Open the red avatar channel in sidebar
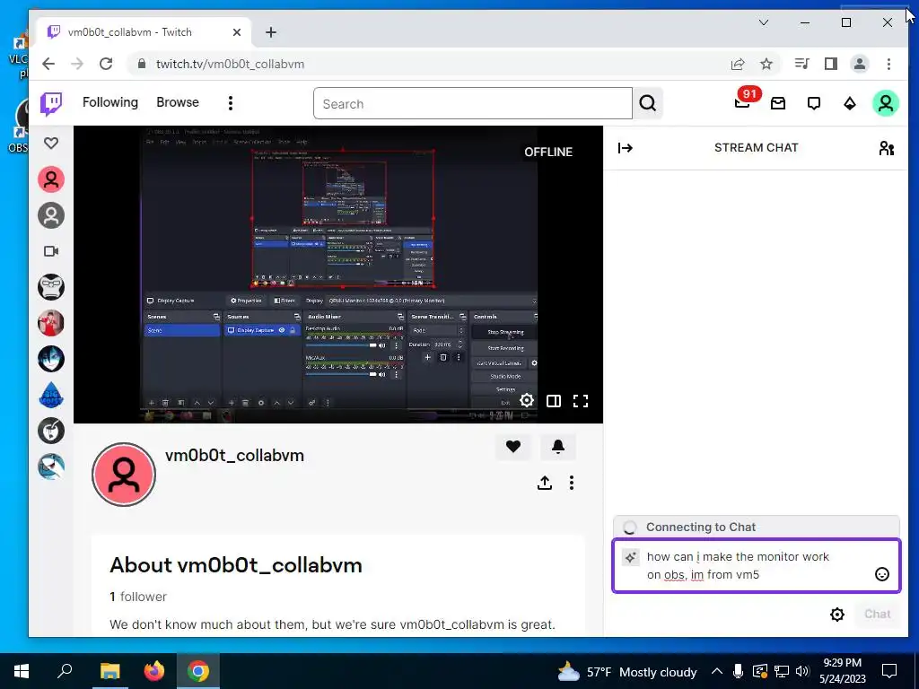Image resolution: width=919 pixels, height=689 pixels. pyautogui.click(x=51, y=179)
